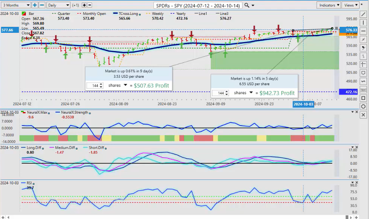
Task: Select the TEXT annotation tool
Action: [x=363, y=90]
